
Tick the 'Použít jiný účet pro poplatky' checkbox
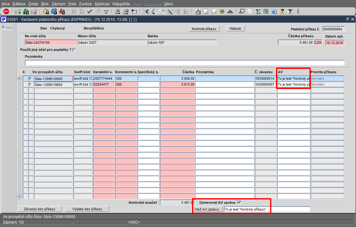(74, 50)
